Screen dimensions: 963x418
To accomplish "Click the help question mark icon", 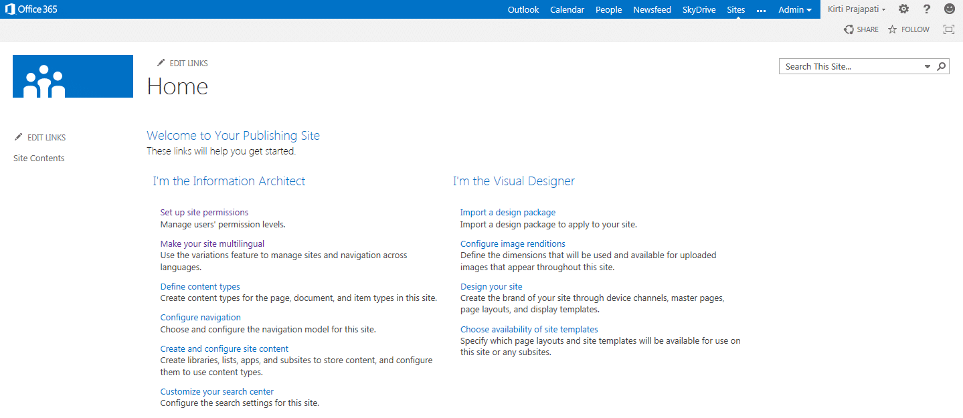I will pos(927,9).
